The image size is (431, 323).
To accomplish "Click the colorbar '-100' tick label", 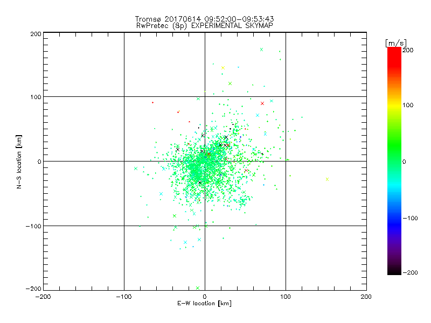I will coord(410,218).
